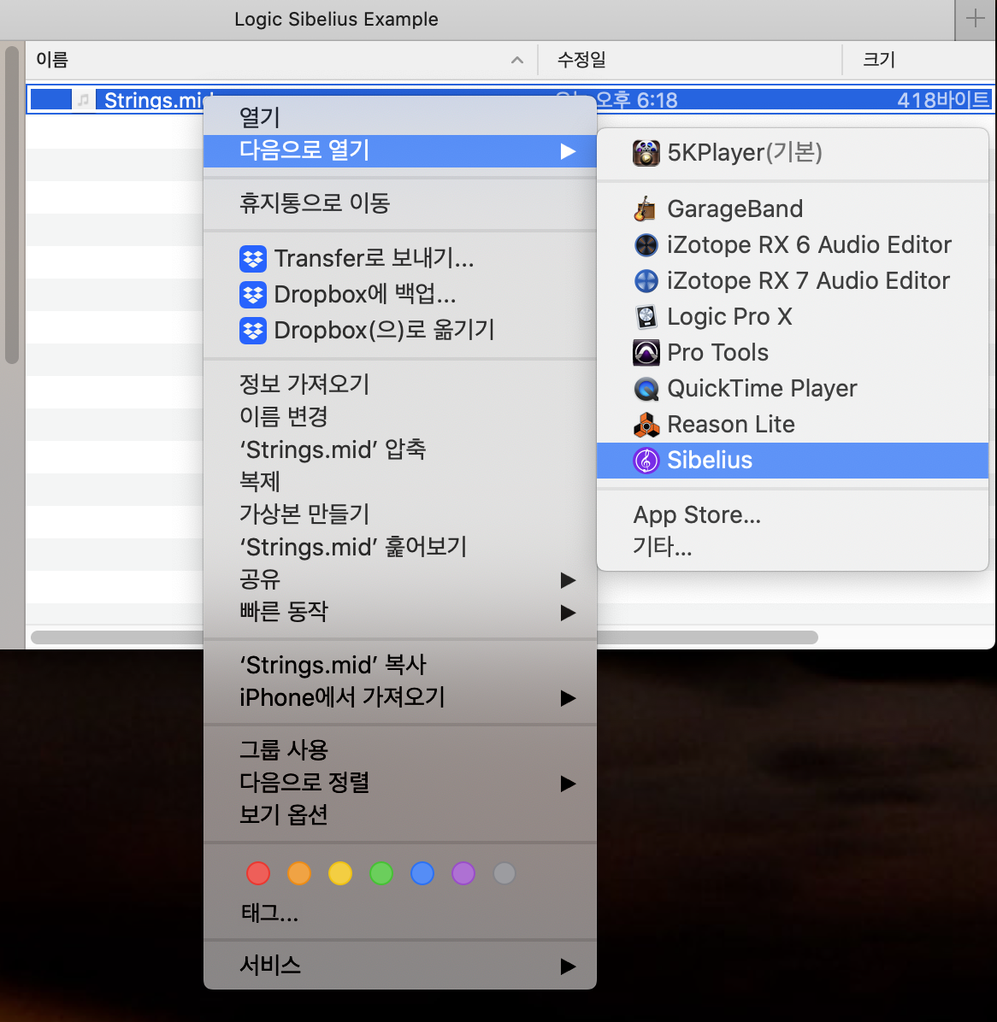The image size is (997, 1022).
Task: Choose 그룹 사용 menu entry
Action: point(399,750)
